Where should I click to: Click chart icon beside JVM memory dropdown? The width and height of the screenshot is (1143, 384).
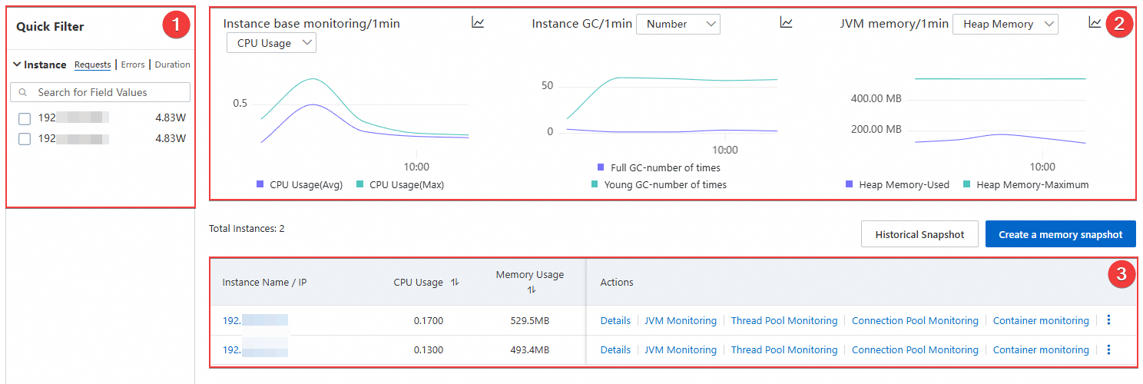(1095, 23)
